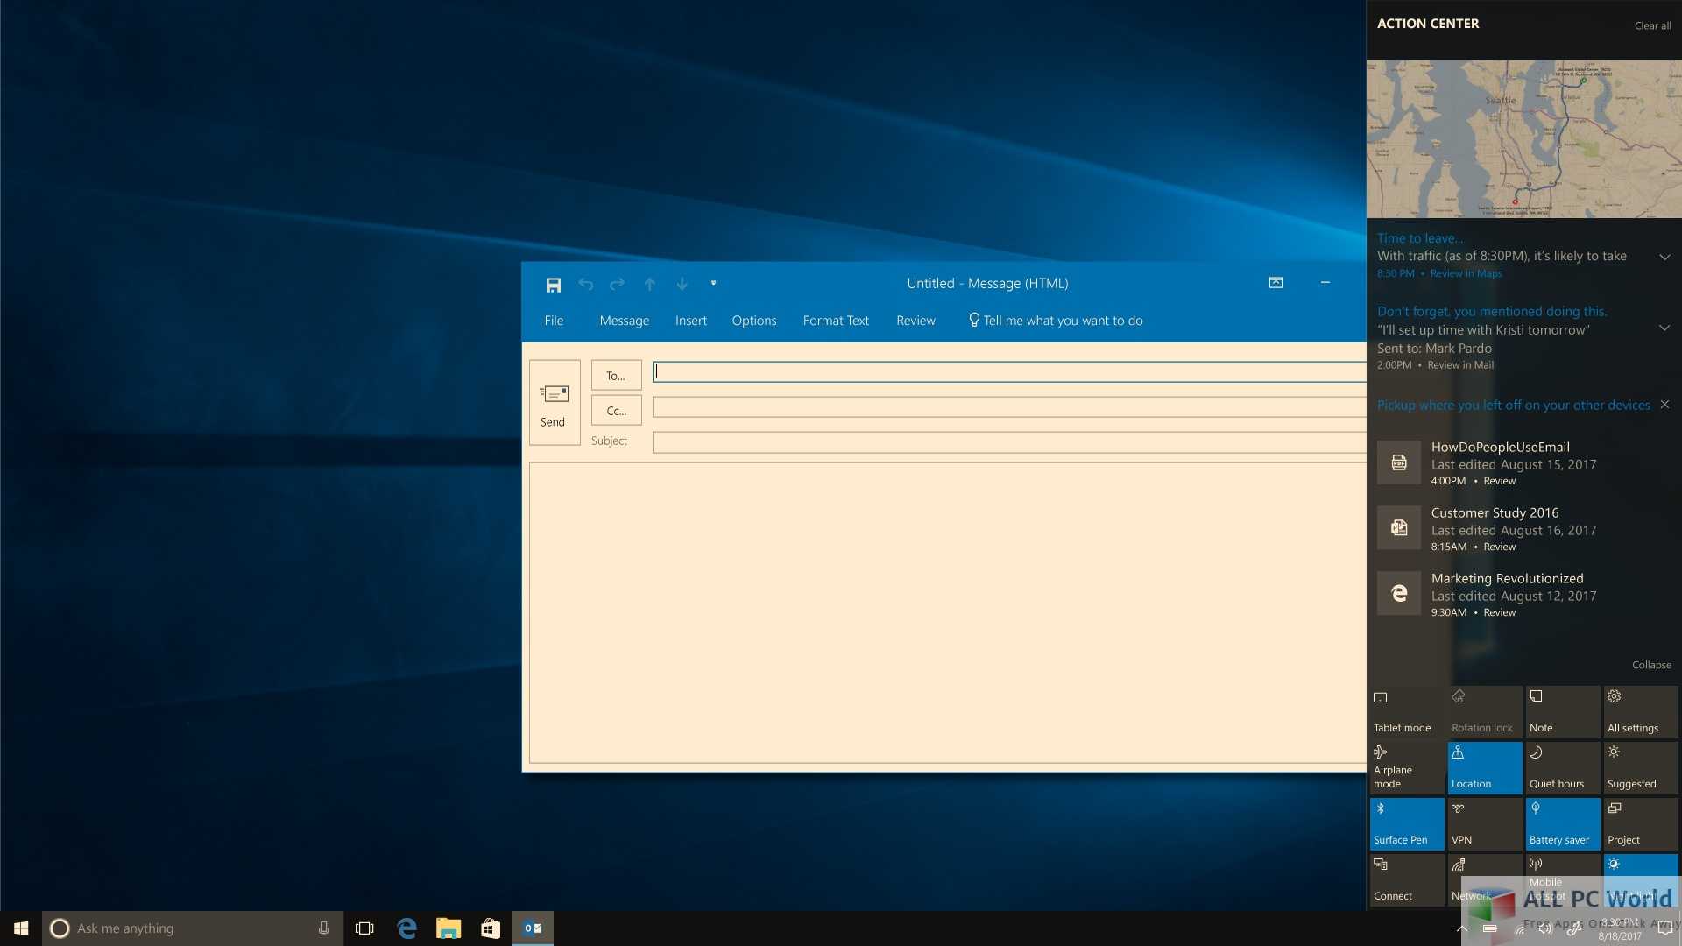Expand the Time to leave notification
Viewport: 1682px width, 946px height.
(1664, 257)
